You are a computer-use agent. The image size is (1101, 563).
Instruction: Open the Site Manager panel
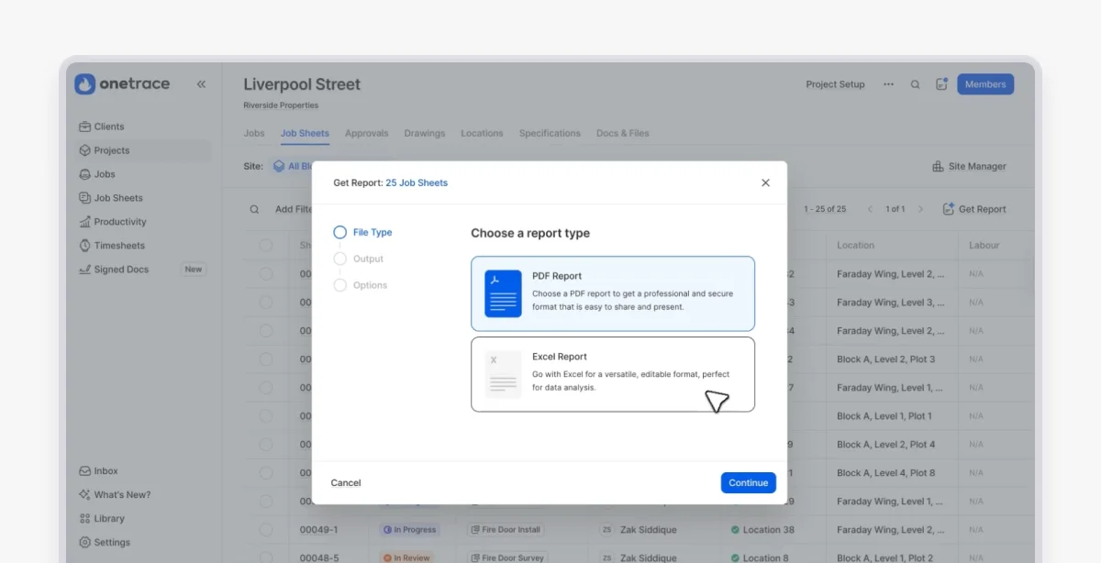tap(970, 166)
